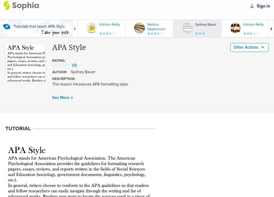Expand description with See More +
274x197 pixels.
coord(63,97)
